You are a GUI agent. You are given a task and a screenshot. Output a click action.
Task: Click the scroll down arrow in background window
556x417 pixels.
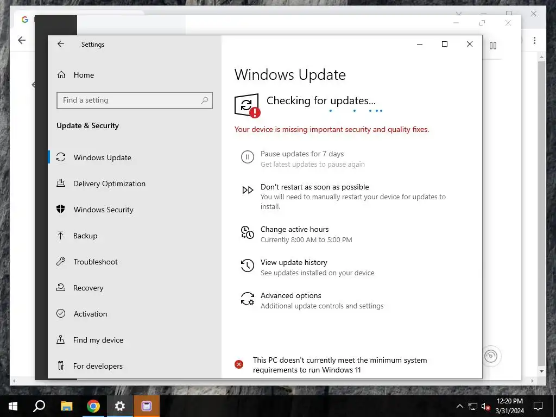tap(541, 371)
